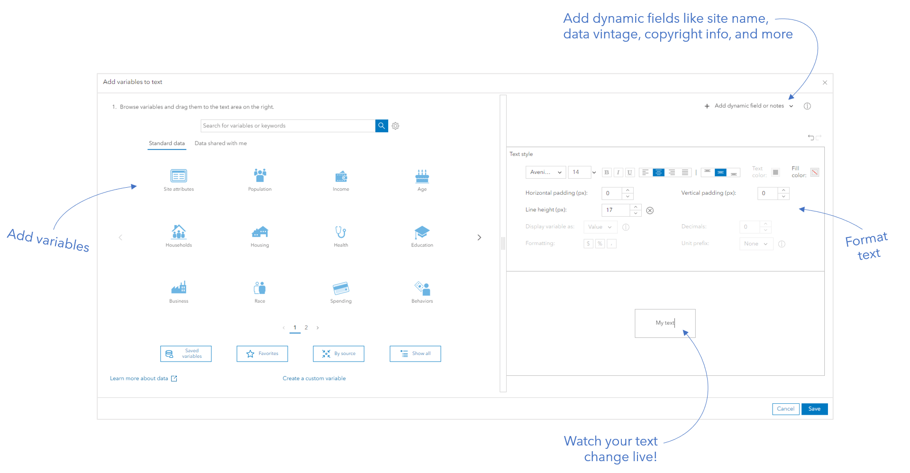This screenshot has height=473, width=910.
Task: Justify the text alignment
Action: 685,173
